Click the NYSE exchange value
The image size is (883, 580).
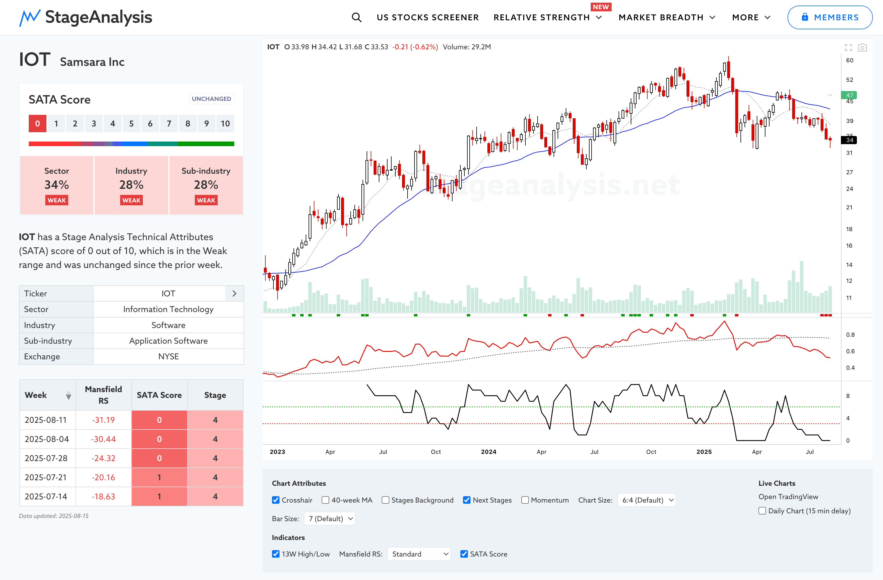[x=168, y=356]
